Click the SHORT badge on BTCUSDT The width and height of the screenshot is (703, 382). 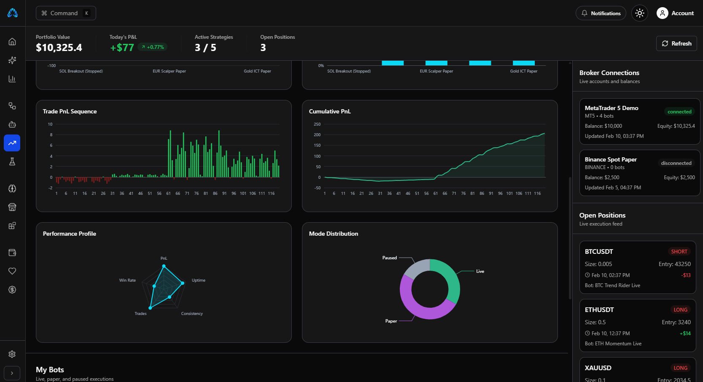(679, 252)
